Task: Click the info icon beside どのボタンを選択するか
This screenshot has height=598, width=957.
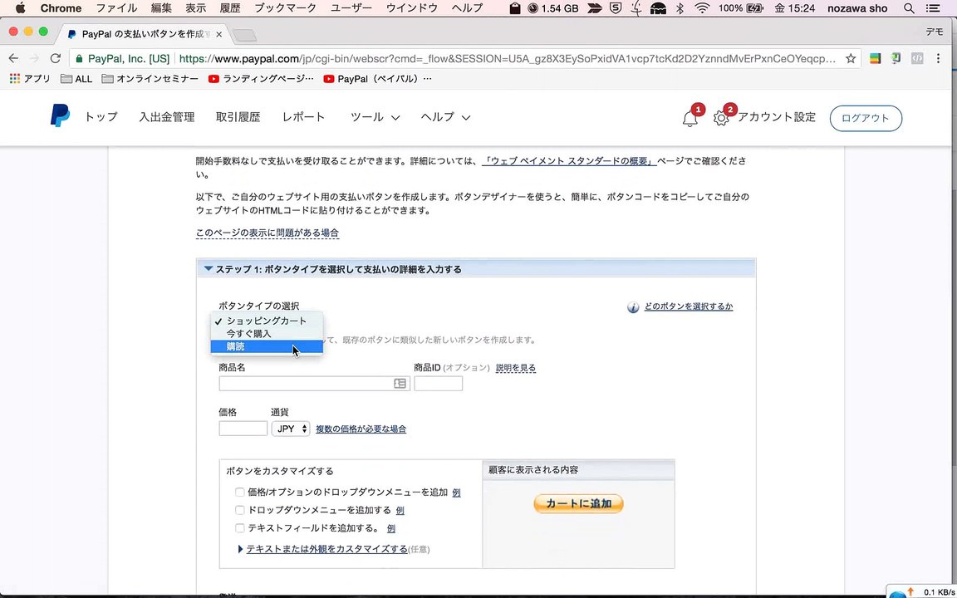Action: [x=633, y=307]
